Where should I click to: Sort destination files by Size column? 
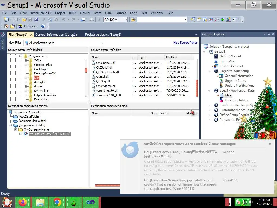point(144,113)
